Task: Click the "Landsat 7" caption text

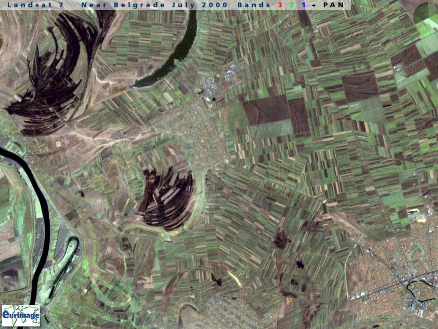Action: 36,5
